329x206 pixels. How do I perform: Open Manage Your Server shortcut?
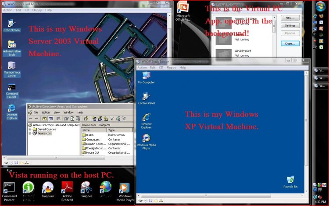pos(12,69)
